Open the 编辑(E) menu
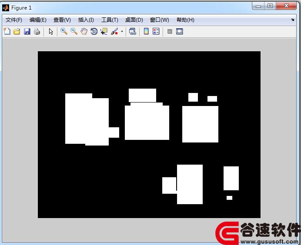The width and height of the screenshot is (301, 245). pos(38,20)
